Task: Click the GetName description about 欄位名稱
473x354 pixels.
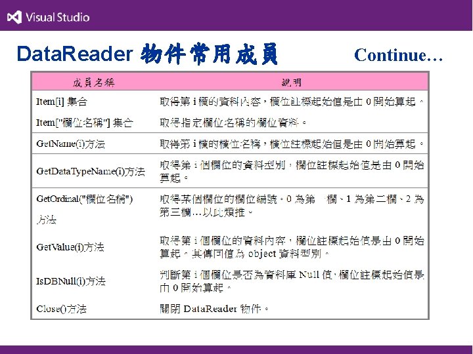Action: coord(292,144)
